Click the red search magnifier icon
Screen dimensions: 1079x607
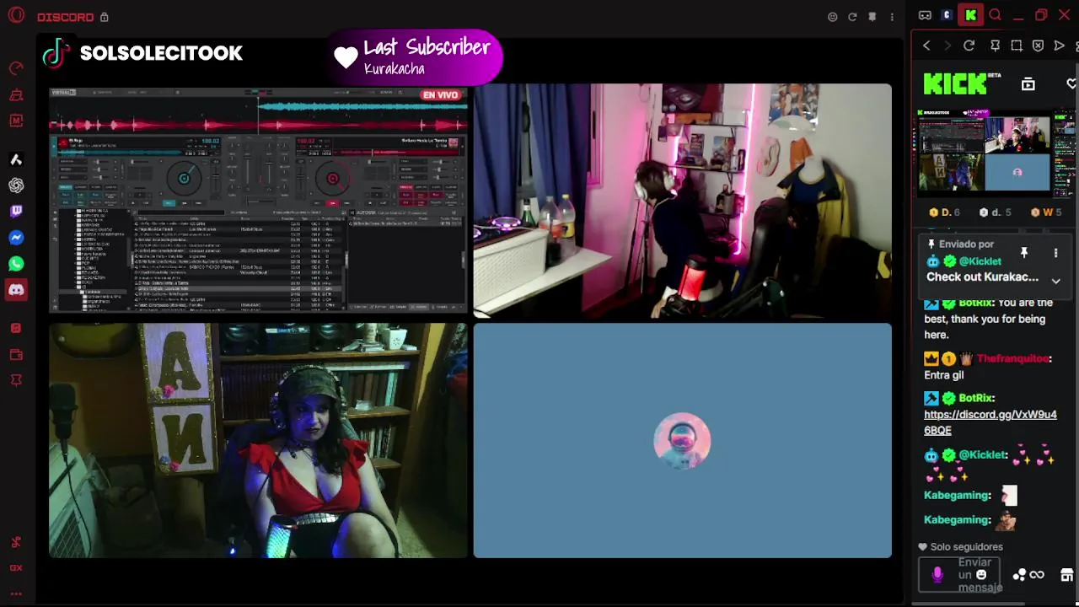[995, 15]
